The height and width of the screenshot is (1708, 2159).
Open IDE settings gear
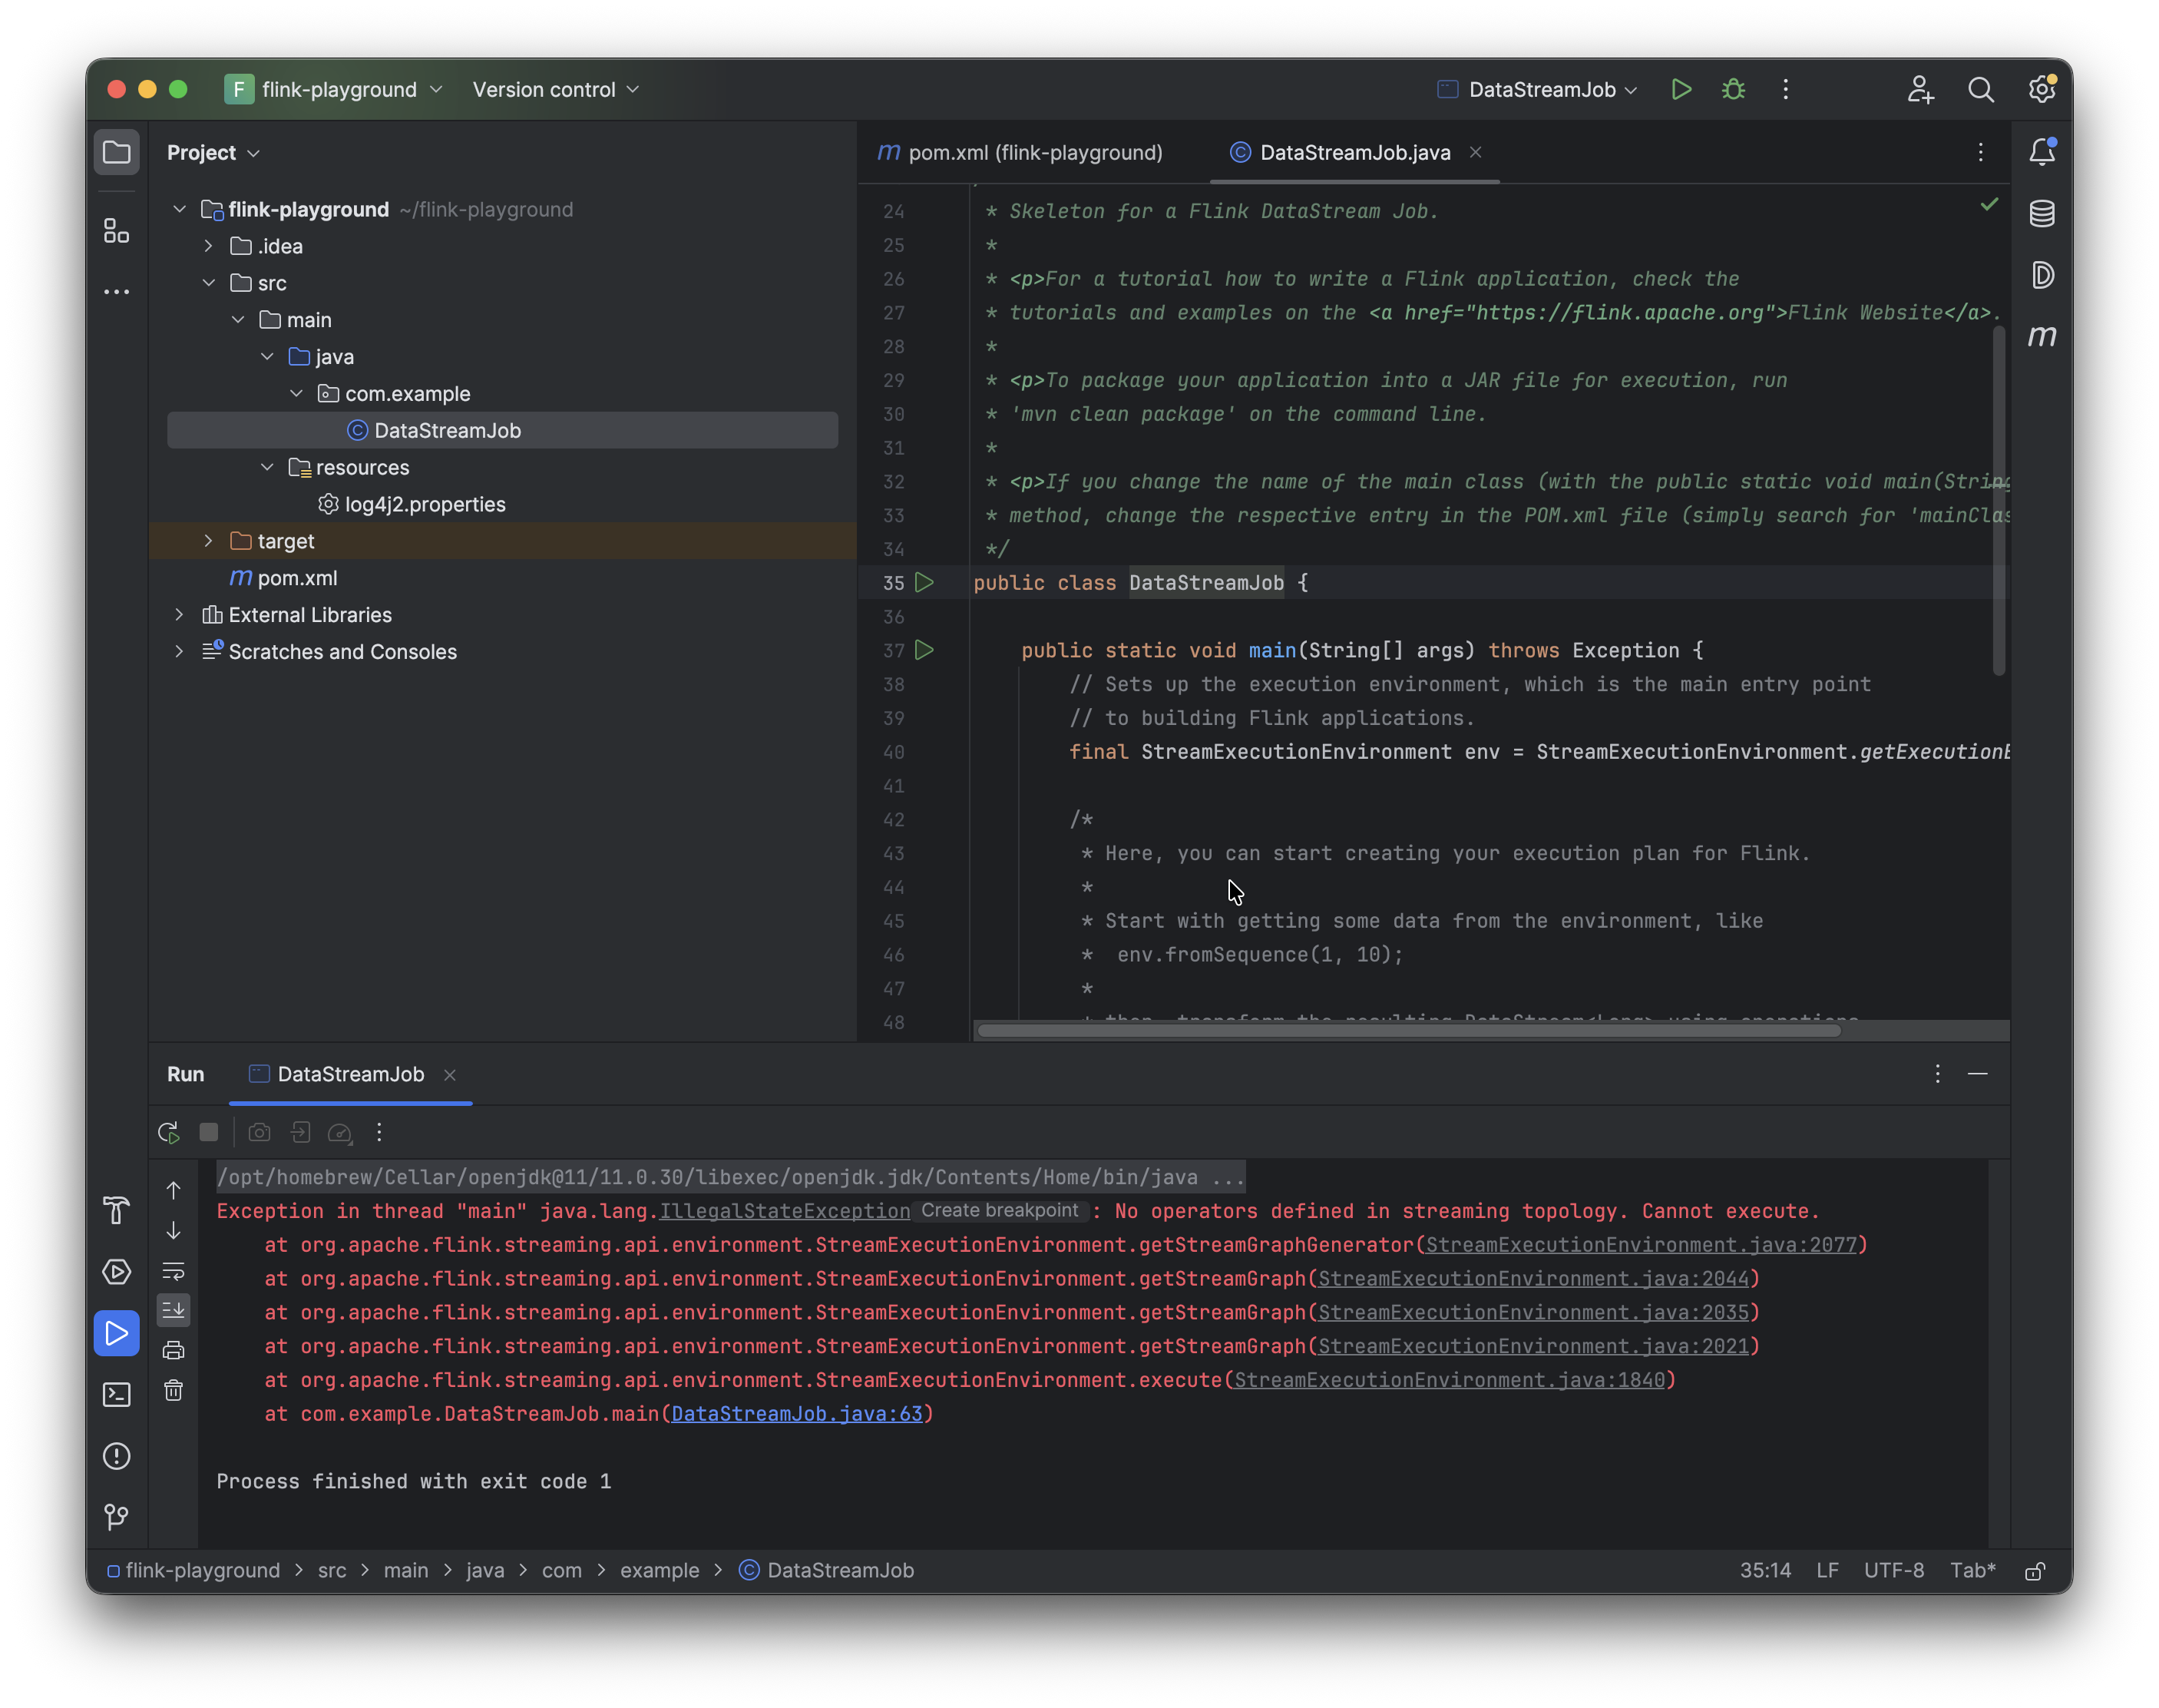coord(2041,90)
